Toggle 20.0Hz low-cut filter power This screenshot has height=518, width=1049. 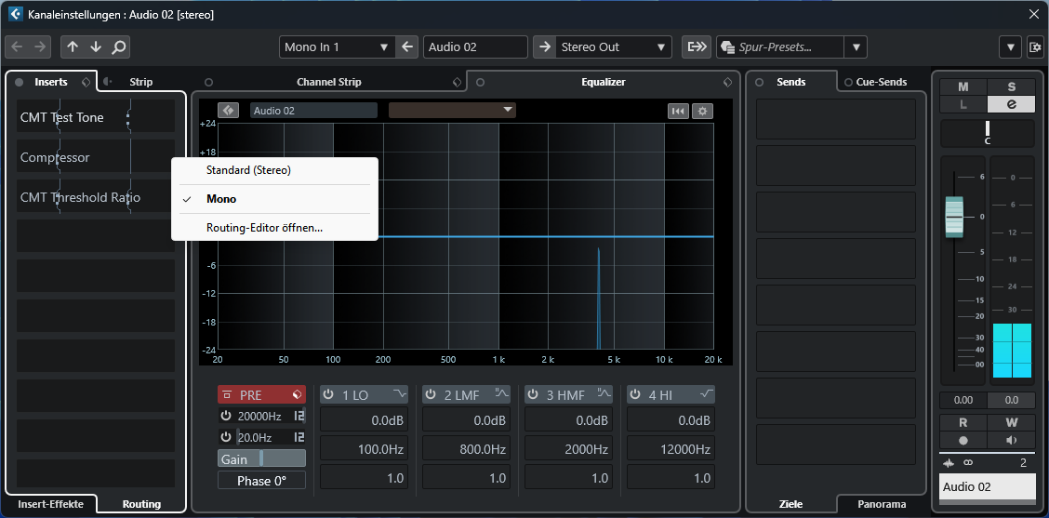click(226, 438)
